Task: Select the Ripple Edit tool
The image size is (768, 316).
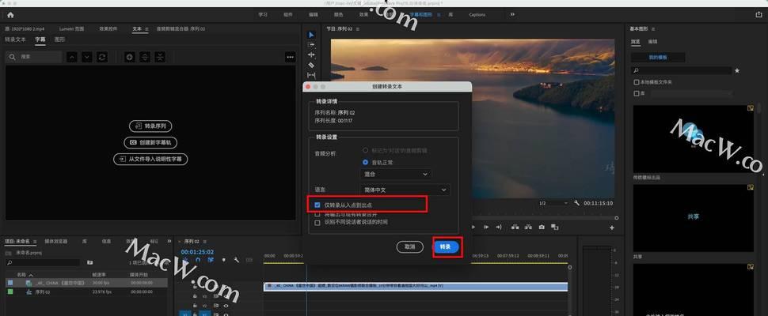Action: (311, 55)
